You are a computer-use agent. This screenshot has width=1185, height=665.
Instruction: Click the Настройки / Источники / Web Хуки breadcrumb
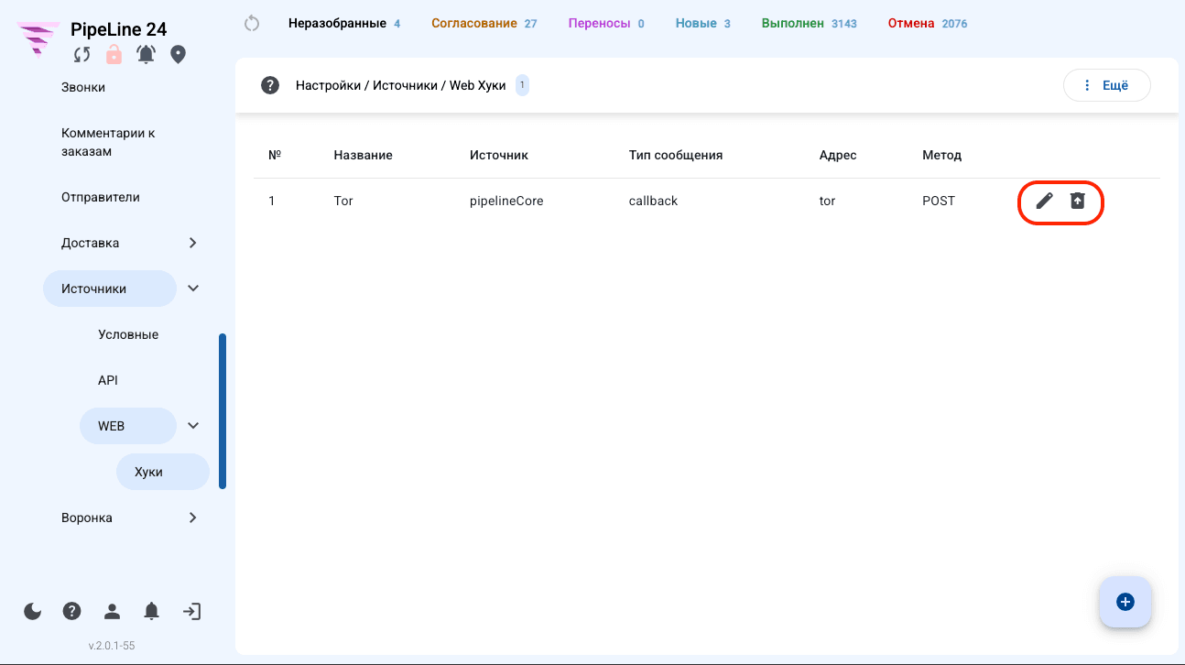(400, 85)
